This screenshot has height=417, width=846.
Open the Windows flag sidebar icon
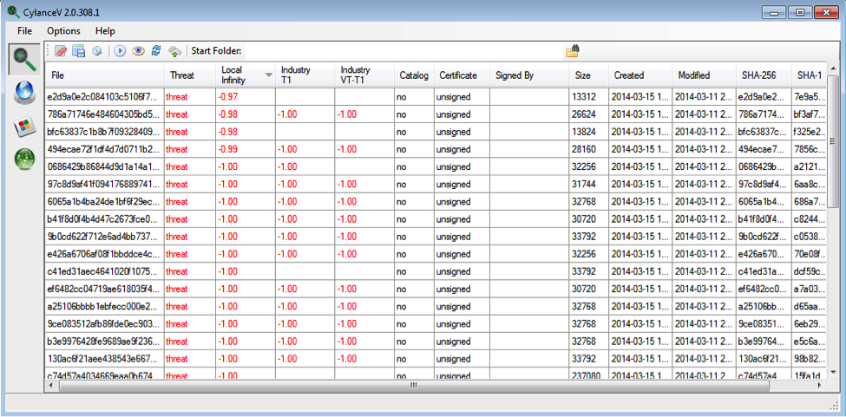24,127
